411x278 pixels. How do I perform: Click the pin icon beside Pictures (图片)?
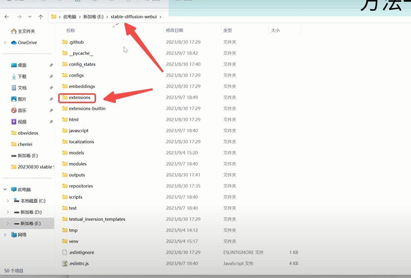pos(51,99)
